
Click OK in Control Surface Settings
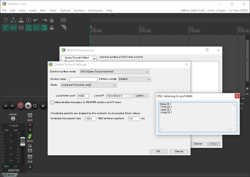point(158,151)
